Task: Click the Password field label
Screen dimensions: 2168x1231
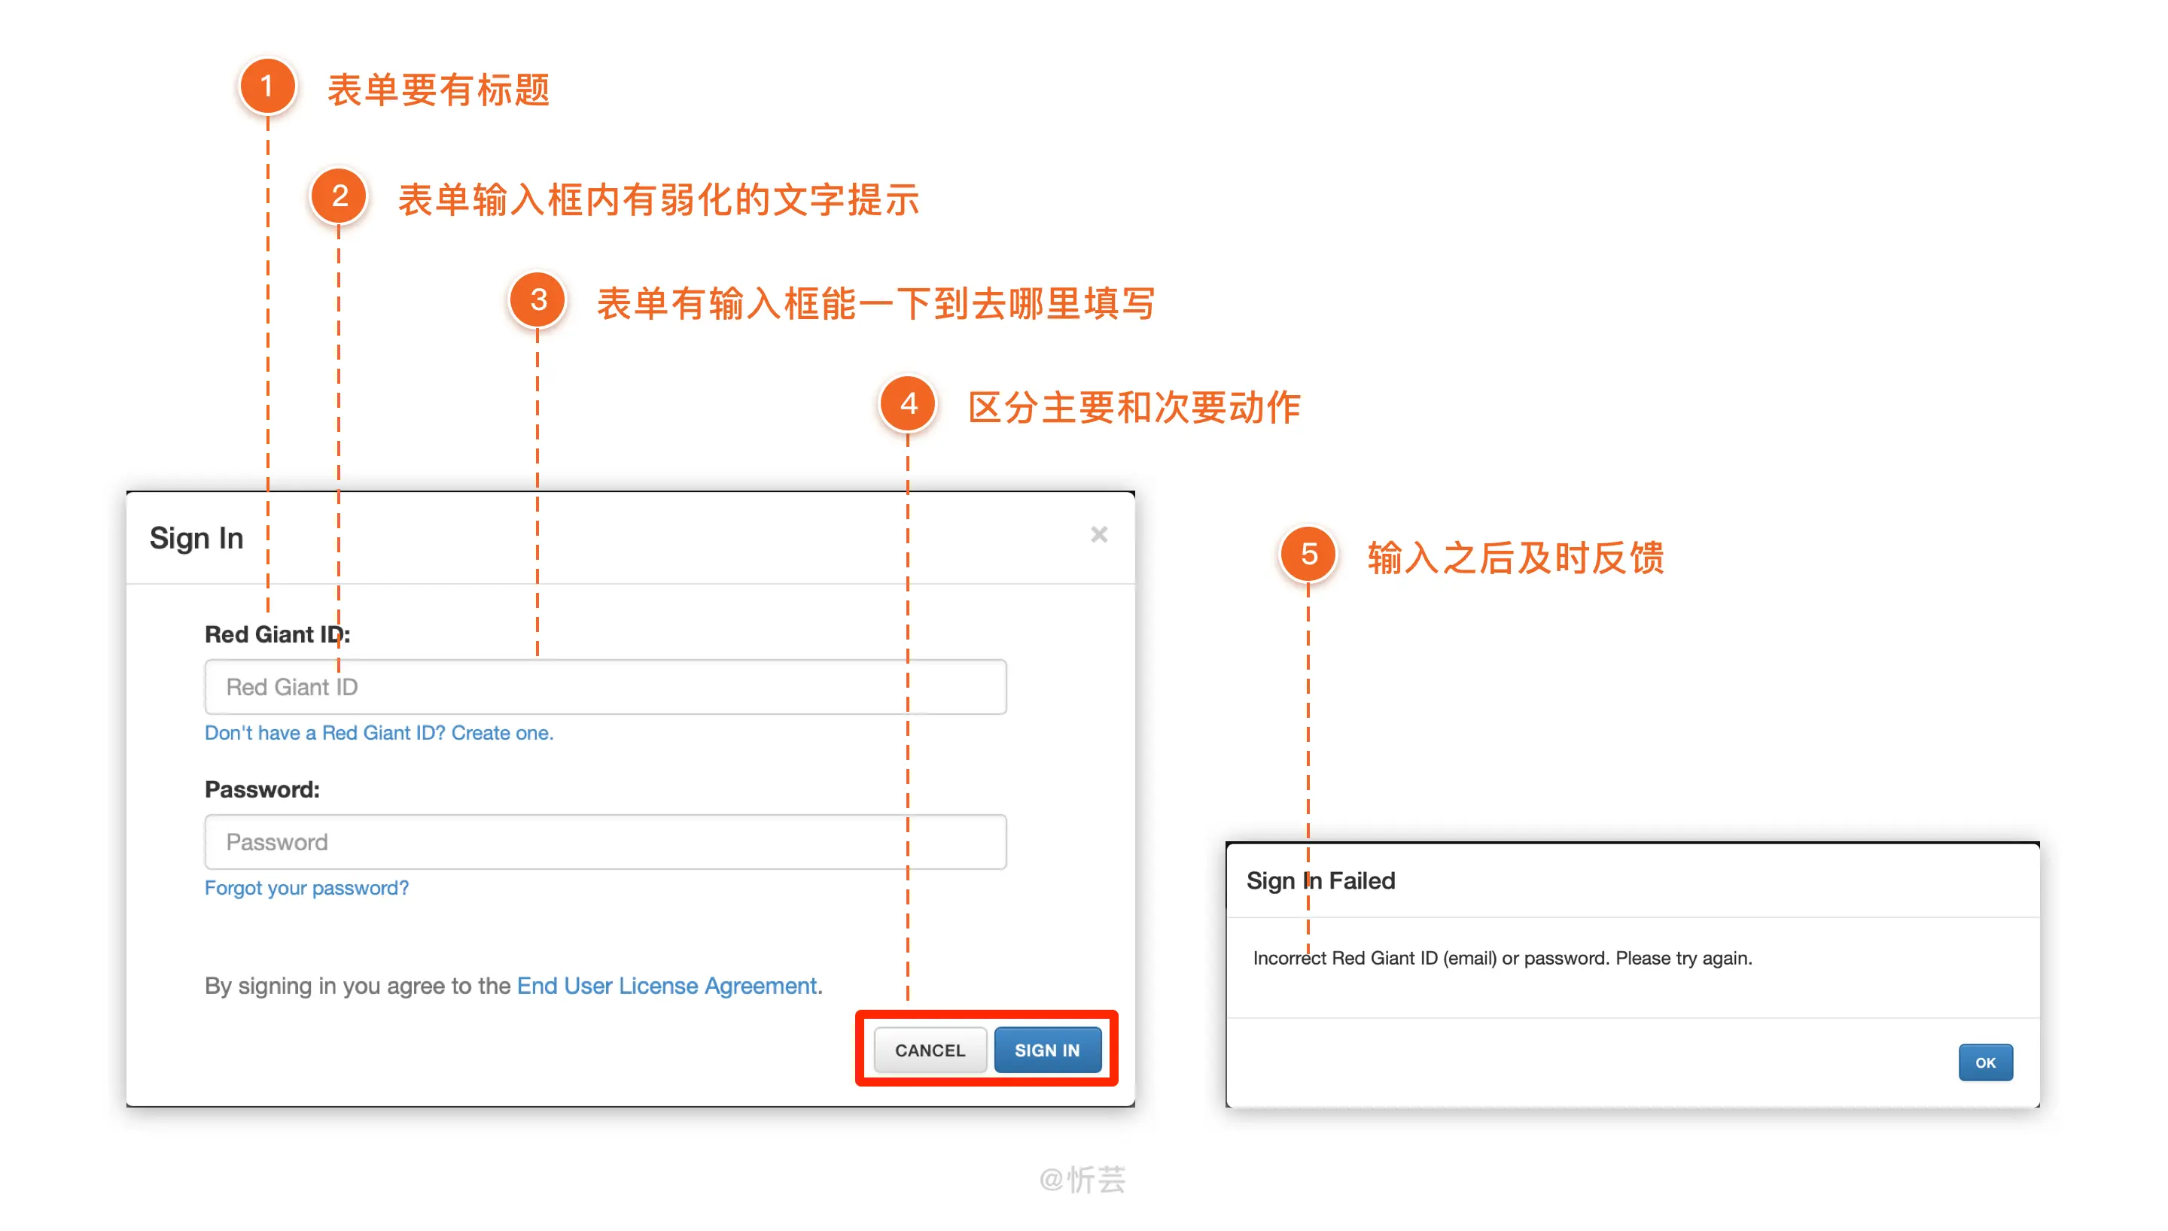Action: [262, 788]
